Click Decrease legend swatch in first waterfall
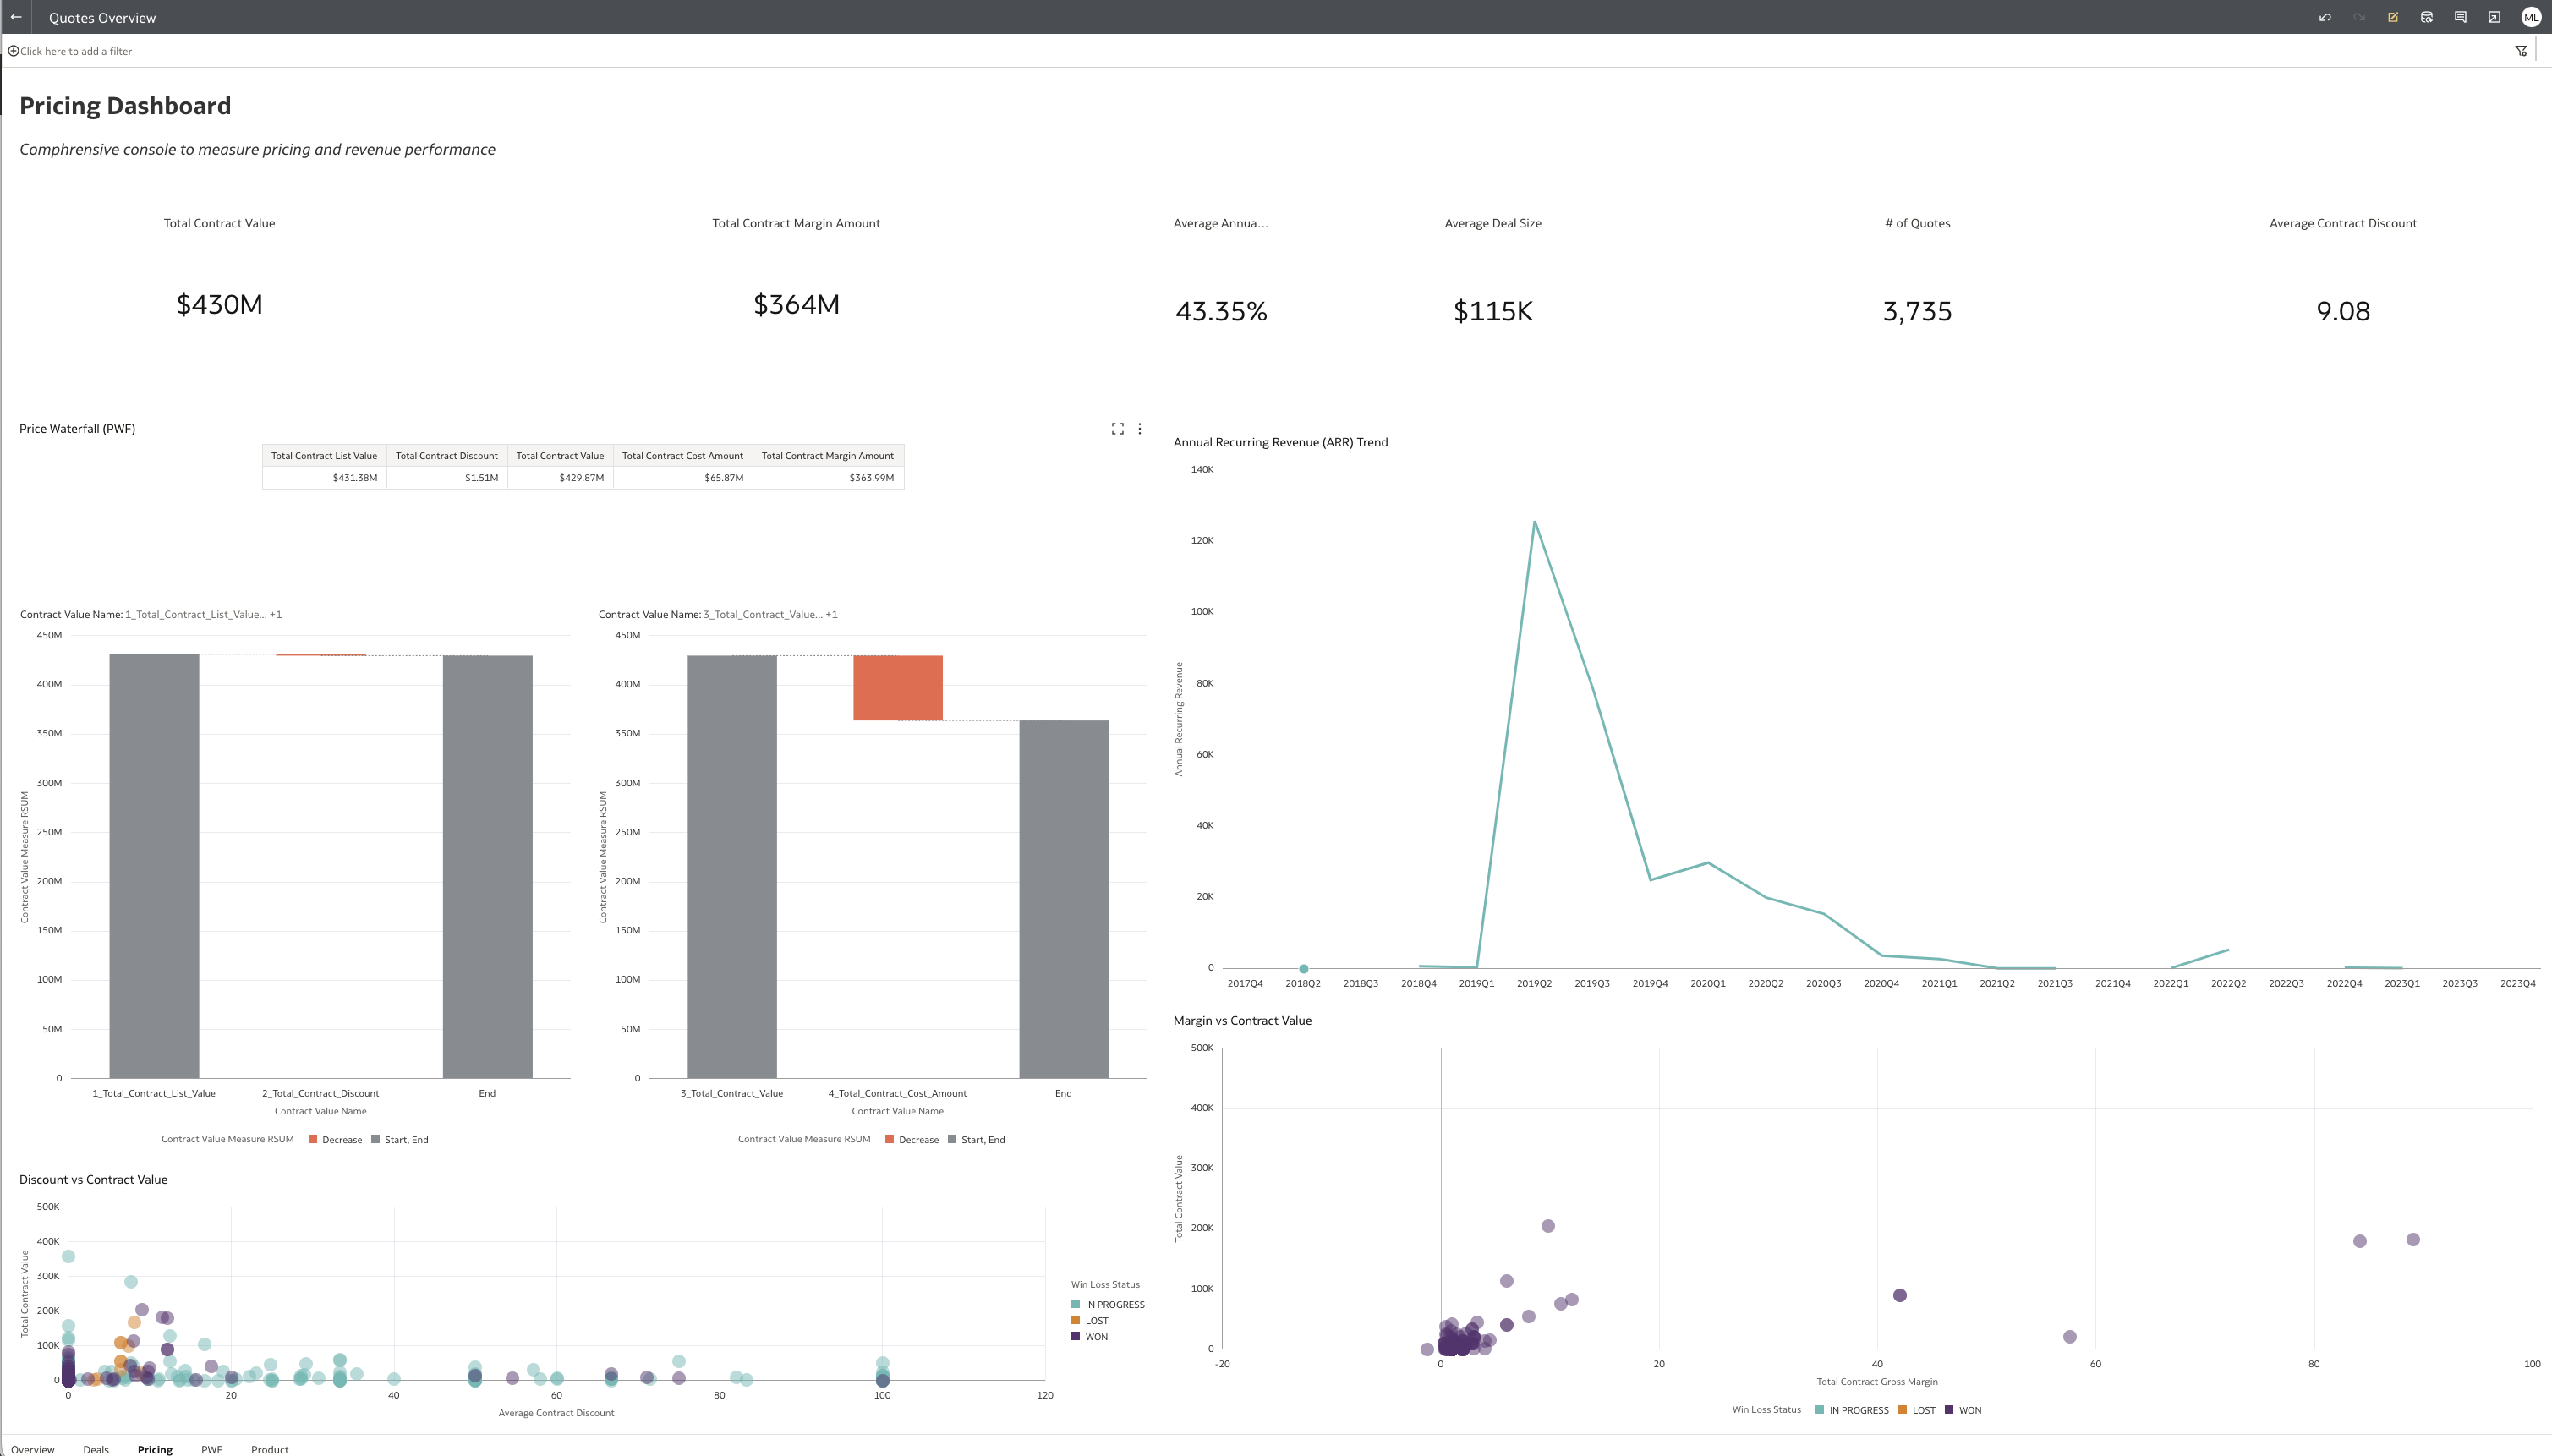 pos(314,1139)
